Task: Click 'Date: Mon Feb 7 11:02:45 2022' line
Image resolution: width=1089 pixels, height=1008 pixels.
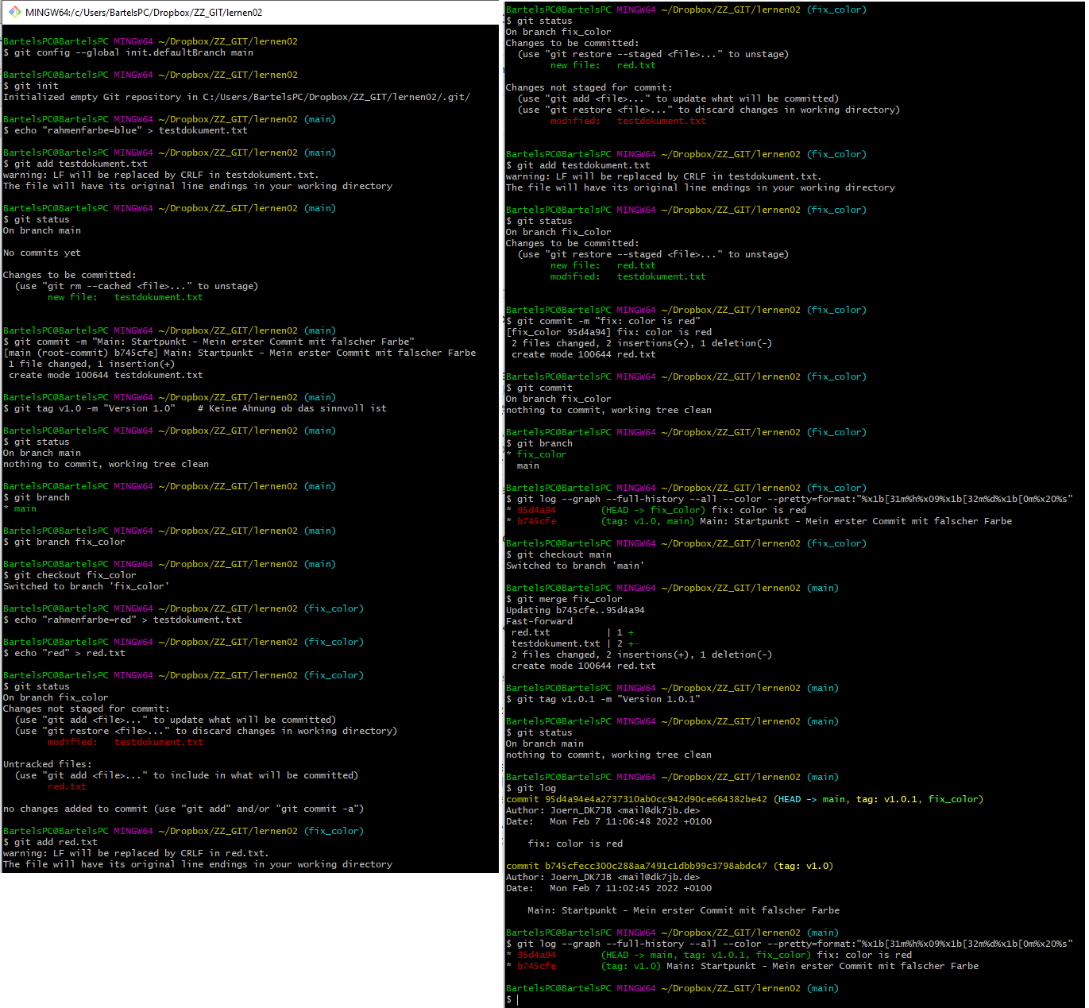Action: coord(609,888)
